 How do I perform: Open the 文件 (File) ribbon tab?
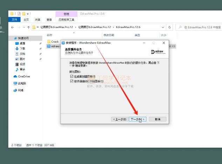click(x=14, y=20)
